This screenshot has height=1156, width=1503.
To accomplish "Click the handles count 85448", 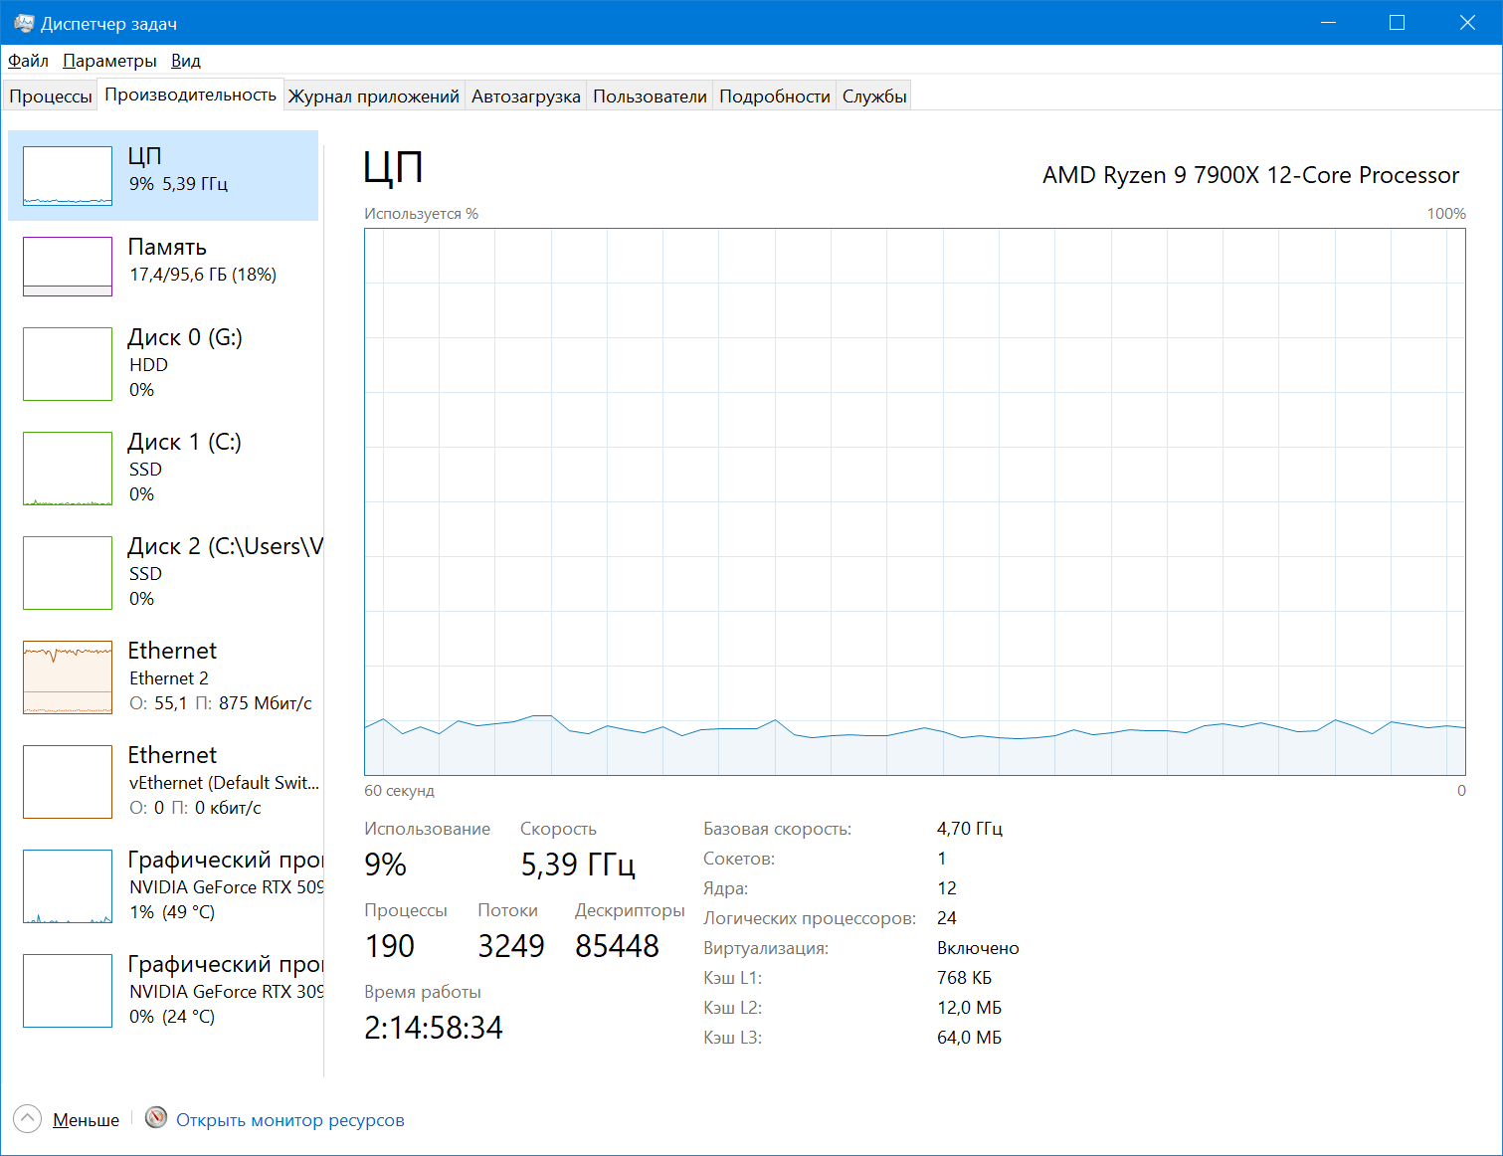I will pyautogui.click(x=617, y=946).
